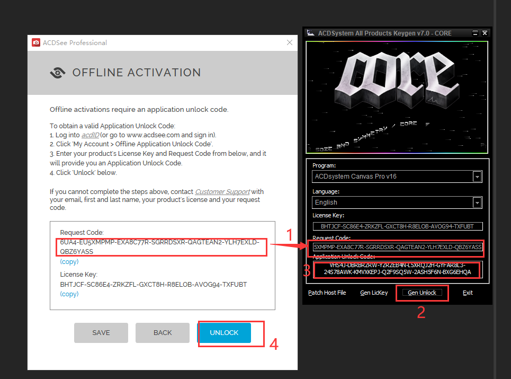Select the ACDsystem Canvas Pro v16 combo box
Screen dimensions: 511x379
tap(397, 177)
